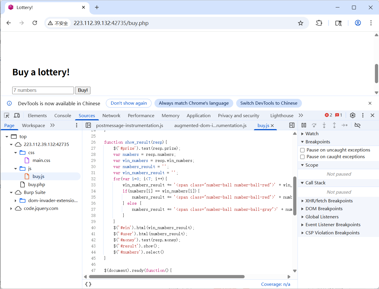Screen dimensions: 379x289
Task: Open the Chrome three-dot menu
Action: pos(371,23)
